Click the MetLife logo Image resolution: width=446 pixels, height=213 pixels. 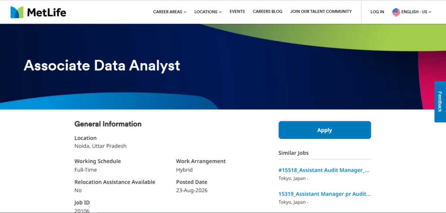(38, 12)
